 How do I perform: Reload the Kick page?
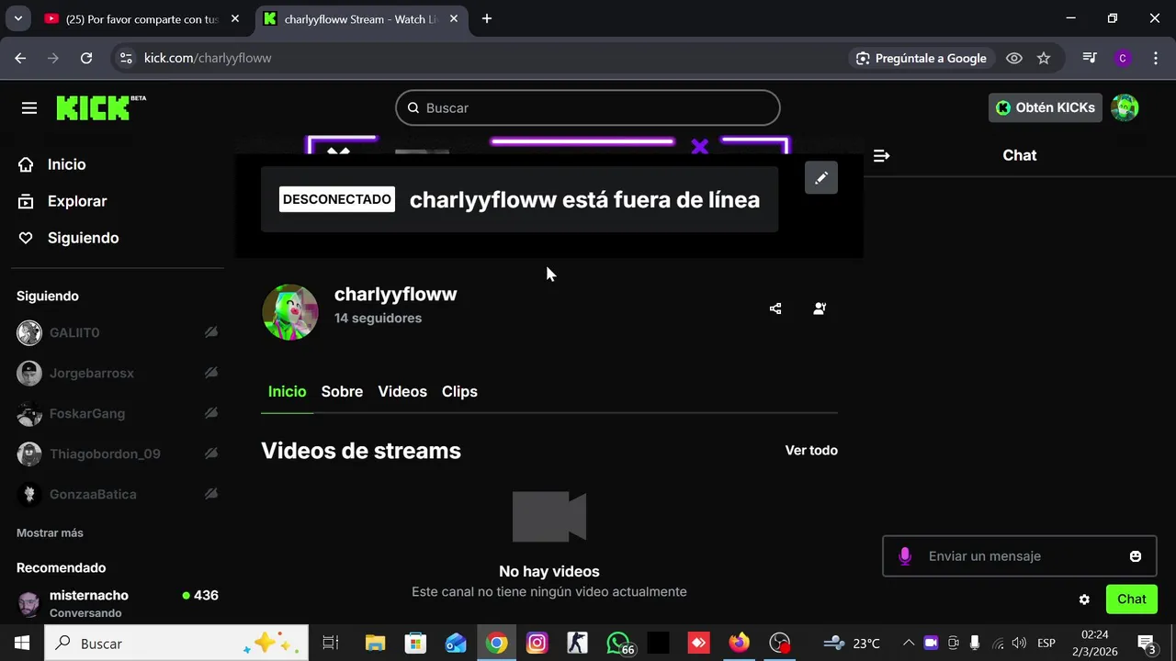click(86, 58)
